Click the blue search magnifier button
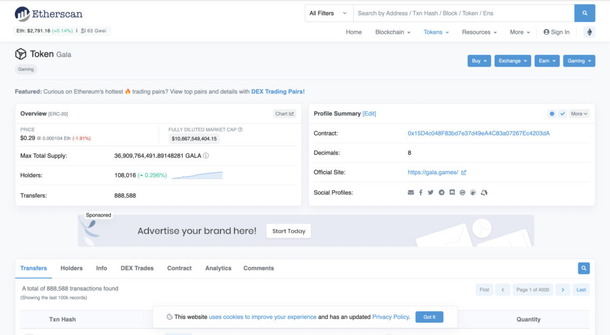 pyautogui.click(x=584, y=13)
